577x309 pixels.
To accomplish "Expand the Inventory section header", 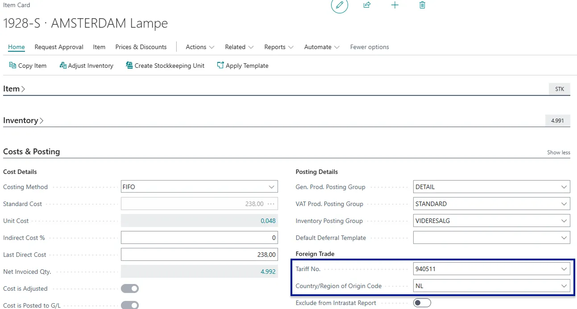I will 23,120.
